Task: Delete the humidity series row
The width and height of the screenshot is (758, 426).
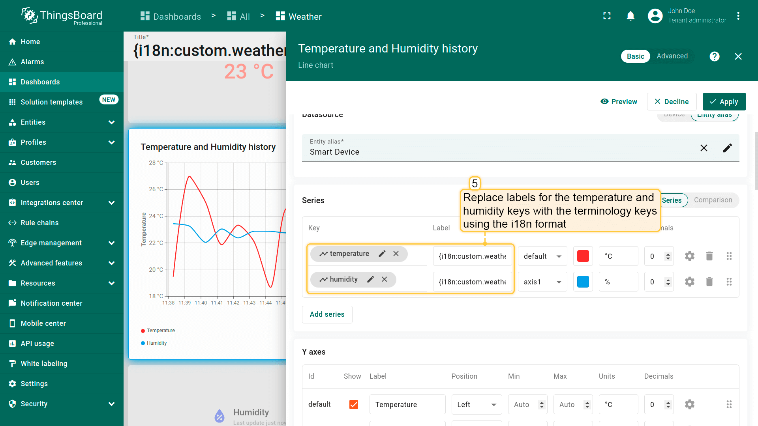Action: [x=709, y=282]
